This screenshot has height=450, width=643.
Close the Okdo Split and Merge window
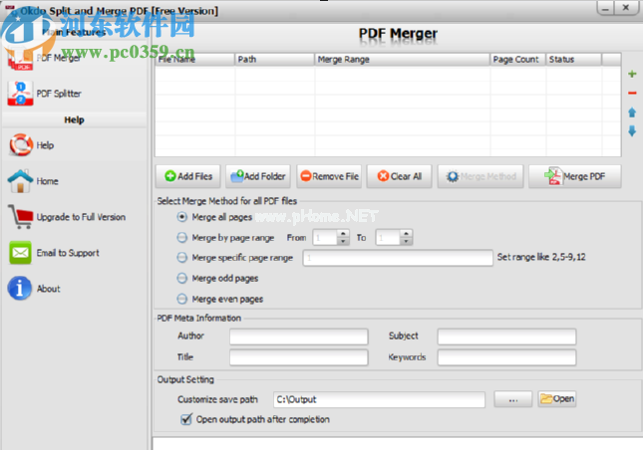click(626, 8)
